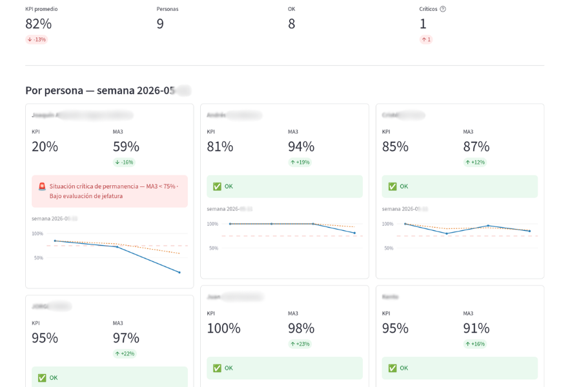This screenshot has width=581, height=387.
Task: Select the 91% MA3 value
Action: click(x=476, y=328)
